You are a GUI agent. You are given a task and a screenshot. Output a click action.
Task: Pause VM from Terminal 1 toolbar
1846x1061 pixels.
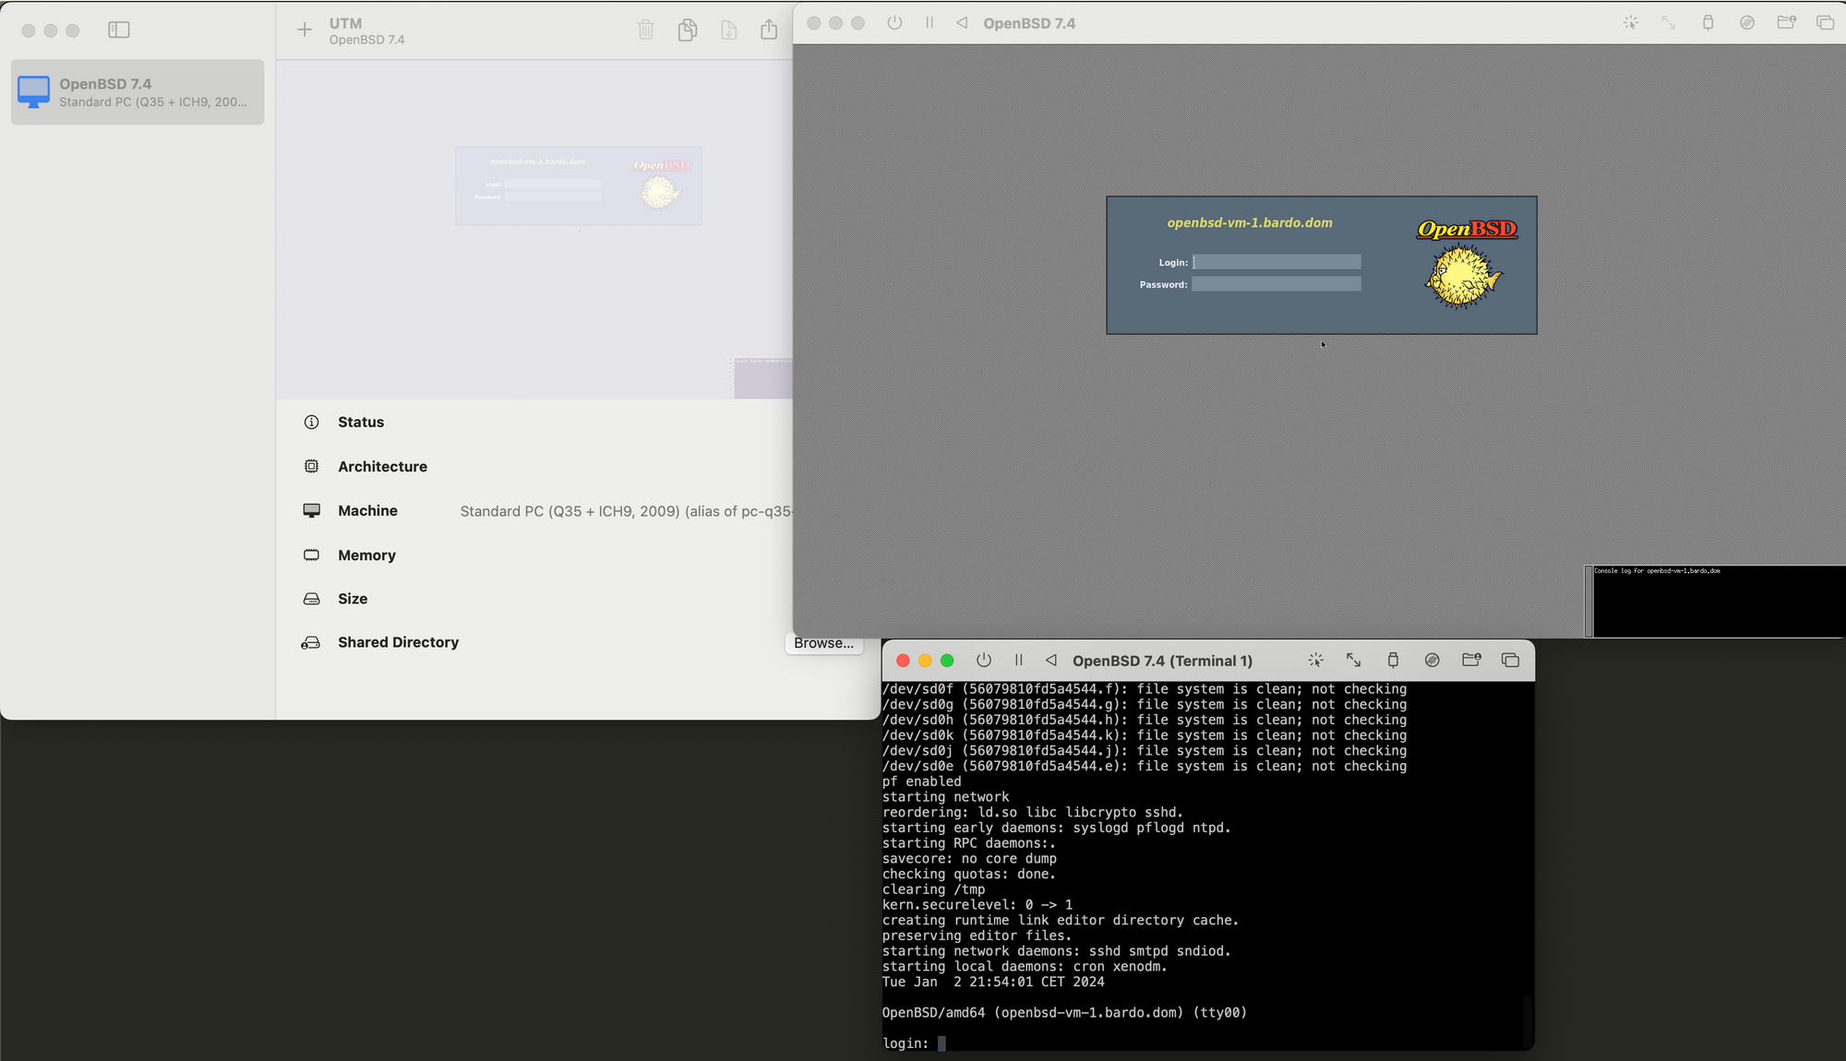pyautogui.click(x=1019, y=661)
